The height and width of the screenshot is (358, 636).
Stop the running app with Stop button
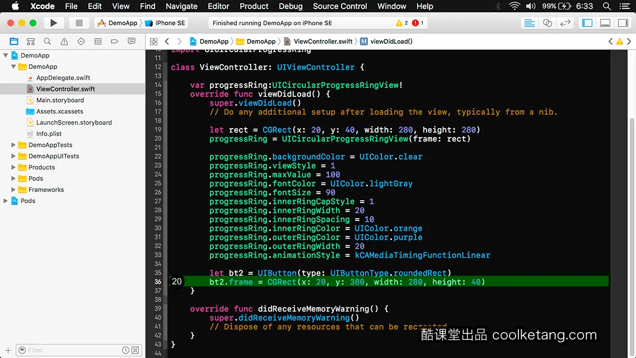[79, 23]
